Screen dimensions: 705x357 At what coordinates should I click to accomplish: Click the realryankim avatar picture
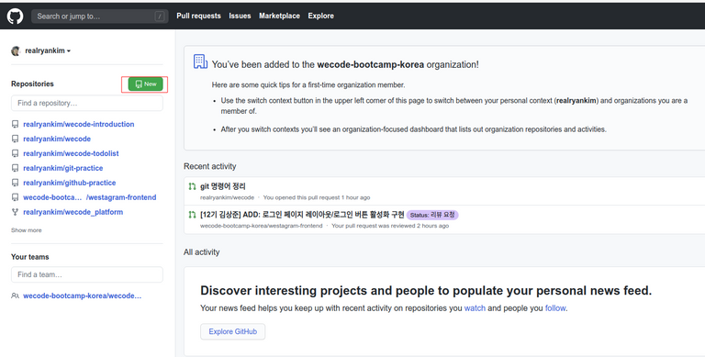click(x=16, y=50)
